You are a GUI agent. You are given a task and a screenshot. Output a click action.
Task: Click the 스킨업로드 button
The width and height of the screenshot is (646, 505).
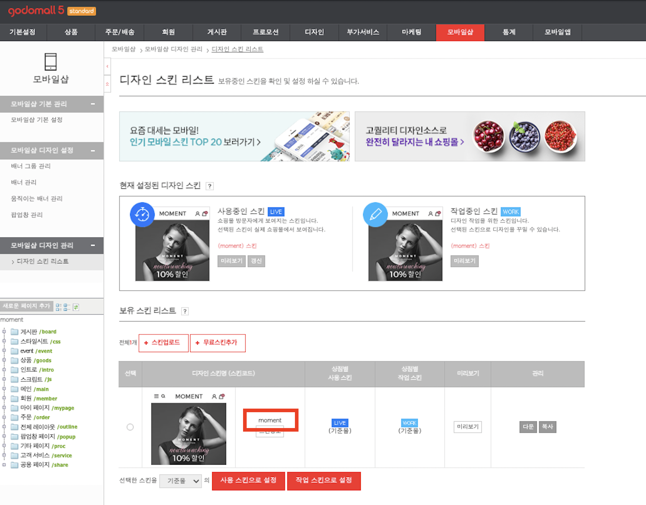[163, 343]
